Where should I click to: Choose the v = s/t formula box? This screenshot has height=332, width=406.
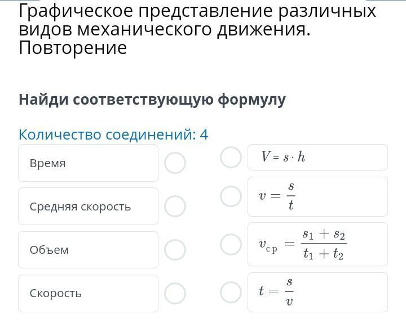tap(317, 196)
